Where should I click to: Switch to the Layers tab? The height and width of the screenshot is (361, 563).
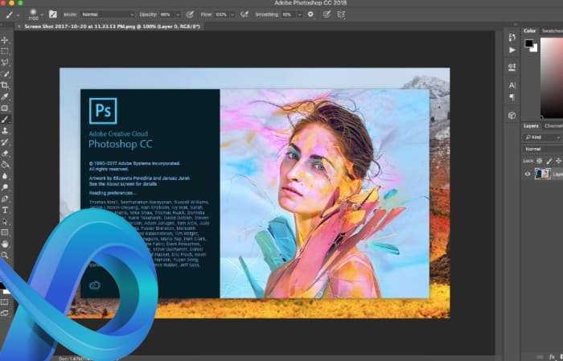pyautogui.click(x=531, y=126)
